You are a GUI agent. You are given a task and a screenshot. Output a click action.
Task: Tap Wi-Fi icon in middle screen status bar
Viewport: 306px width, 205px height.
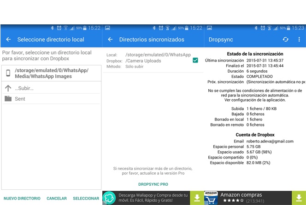[167, 28]
